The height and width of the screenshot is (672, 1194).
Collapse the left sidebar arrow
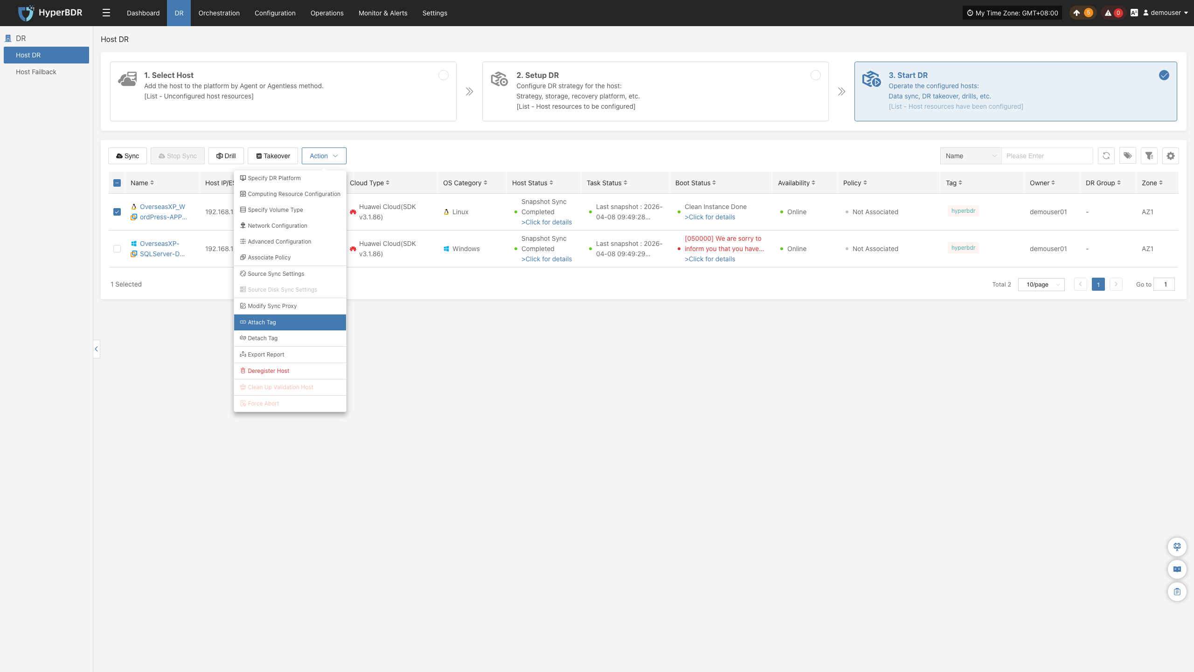click(97, 349)
